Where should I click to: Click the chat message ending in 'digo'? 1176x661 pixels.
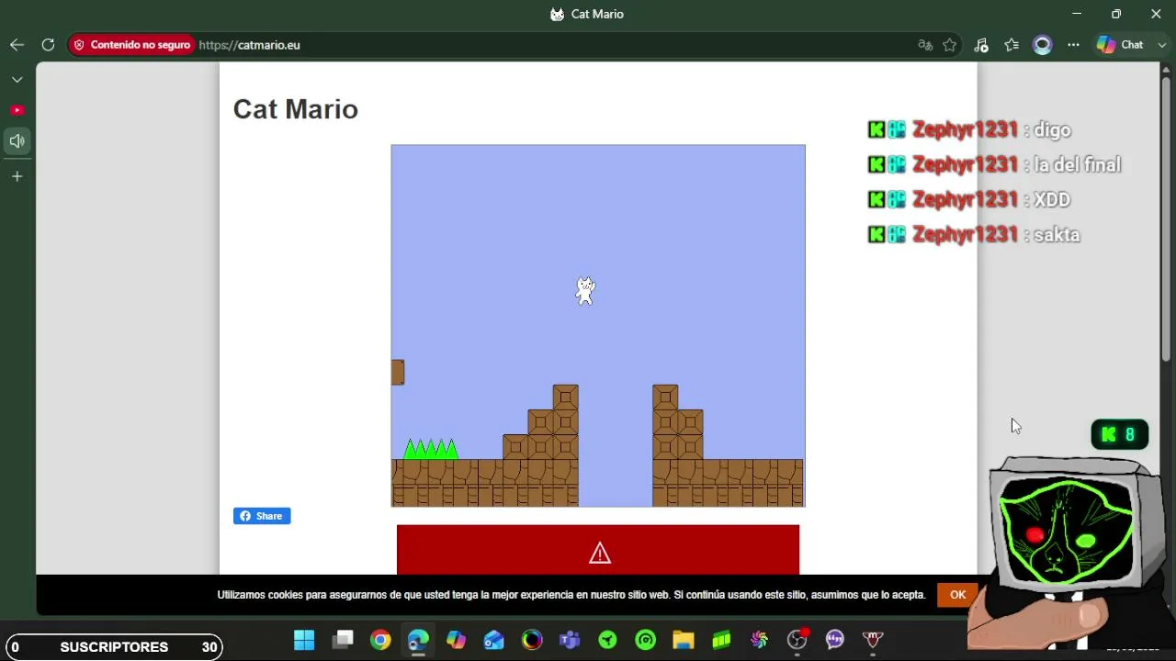tap(969, 130)
